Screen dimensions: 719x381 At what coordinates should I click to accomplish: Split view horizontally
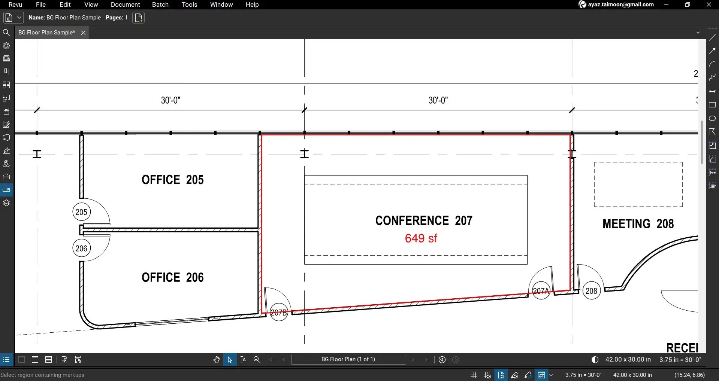point(48,360)
